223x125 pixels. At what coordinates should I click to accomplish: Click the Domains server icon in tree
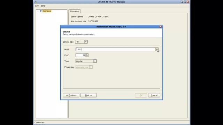click(40, 11)
